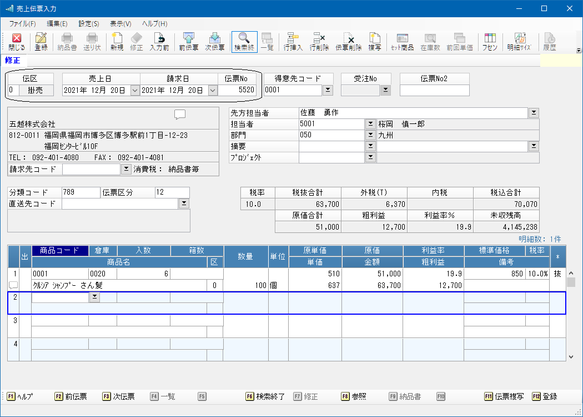Open the 売上日 date dropdown

click(x=134, y=90)
